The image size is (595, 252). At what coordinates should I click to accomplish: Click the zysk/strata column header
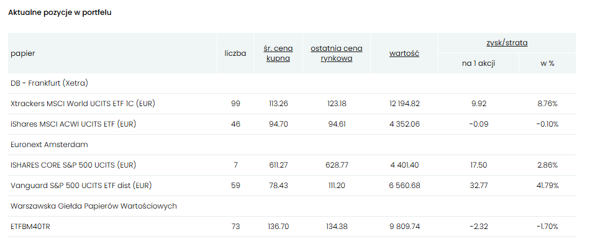pos(507,43)
